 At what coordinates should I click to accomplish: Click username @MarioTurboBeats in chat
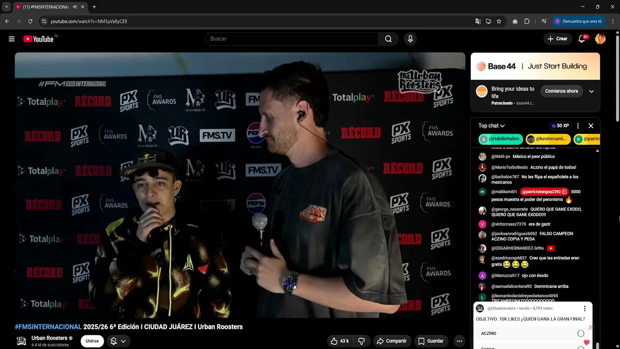point(509,167)
